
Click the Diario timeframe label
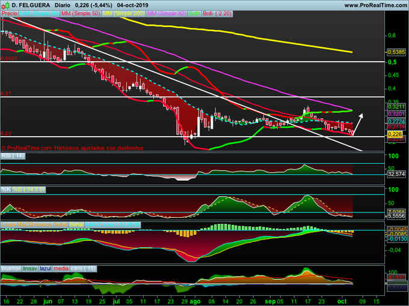point(63,5)
